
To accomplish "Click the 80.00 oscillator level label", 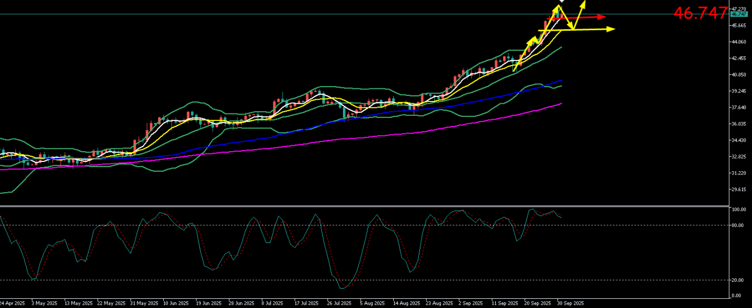I will (738, 225).
